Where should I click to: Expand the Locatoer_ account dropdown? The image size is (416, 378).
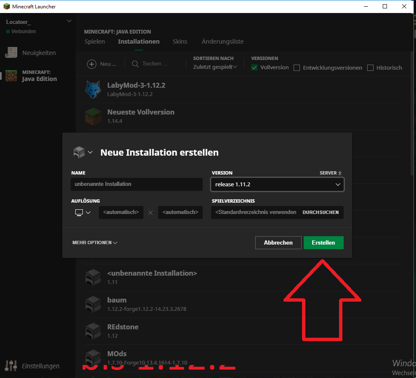pos(69,21)
